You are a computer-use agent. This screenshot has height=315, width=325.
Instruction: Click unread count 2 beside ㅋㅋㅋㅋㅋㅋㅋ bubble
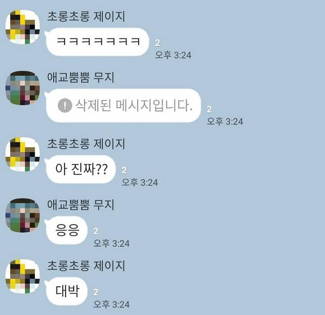point(158,43)
